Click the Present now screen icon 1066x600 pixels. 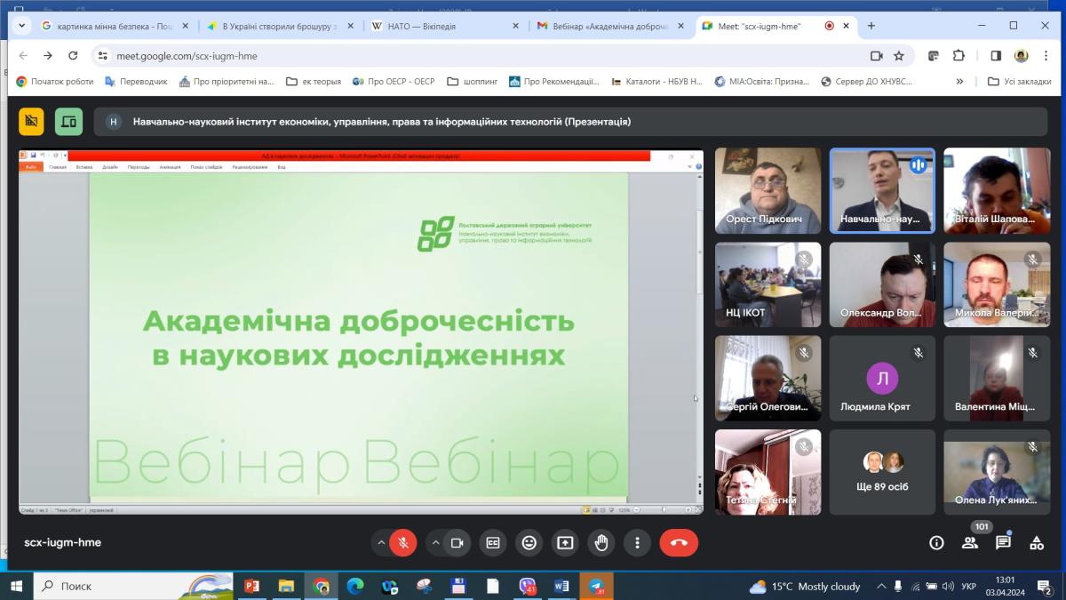[x=565, y=543]
